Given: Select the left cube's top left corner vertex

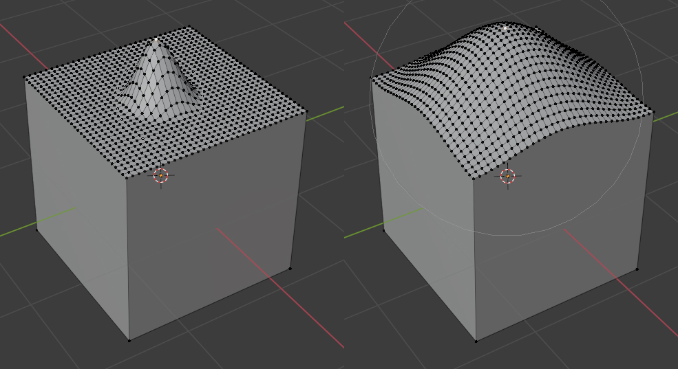Looking at the screenshot, I should point(24,78).
